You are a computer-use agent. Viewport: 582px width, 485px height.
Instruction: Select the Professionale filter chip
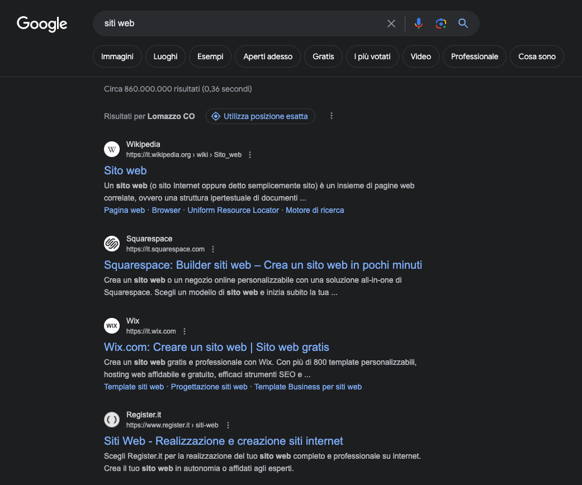click(x=475, y=56)
